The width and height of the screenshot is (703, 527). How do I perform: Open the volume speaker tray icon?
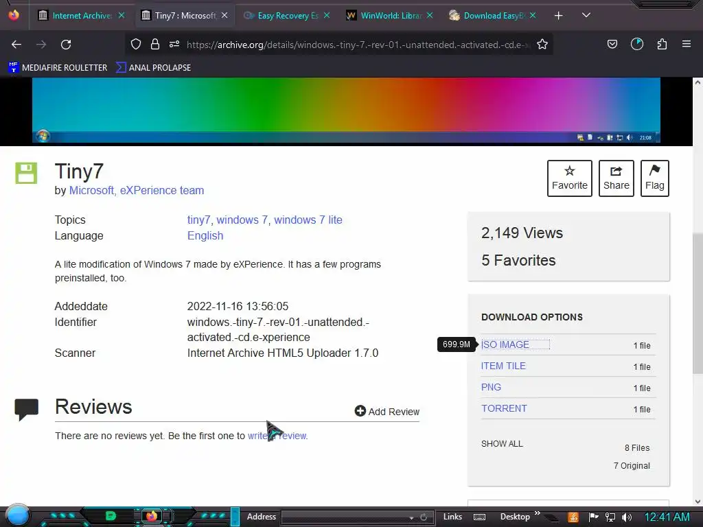click(627, 517)
